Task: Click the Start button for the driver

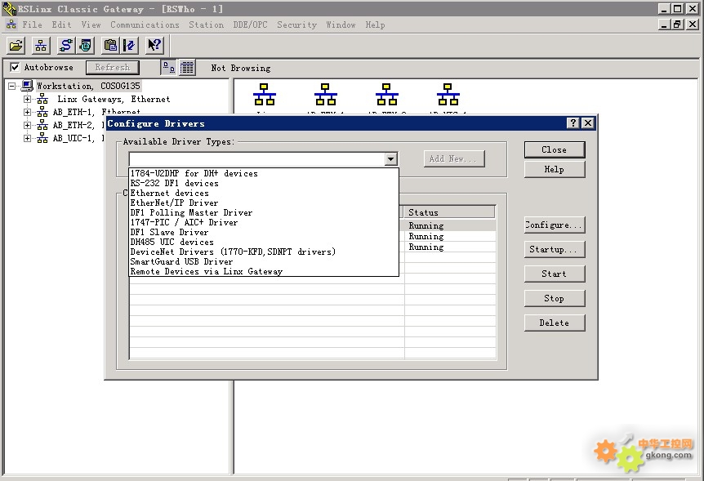Action: click(555, 274)
